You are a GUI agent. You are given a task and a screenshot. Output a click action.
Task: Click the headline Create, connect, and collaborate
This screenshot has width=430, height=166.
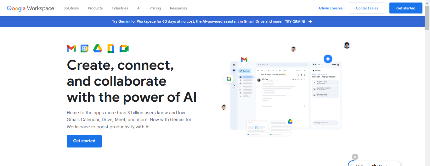click(132, 81)
